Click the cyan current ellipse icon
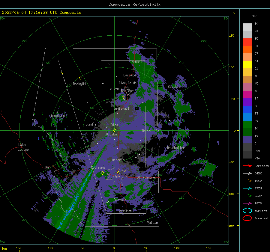Viewport: 270px width, 252px height. (x=247, y=211)
